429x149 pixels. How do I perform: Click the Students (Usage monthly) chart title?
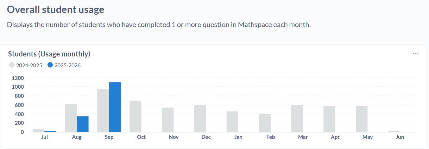pos(49,54)
